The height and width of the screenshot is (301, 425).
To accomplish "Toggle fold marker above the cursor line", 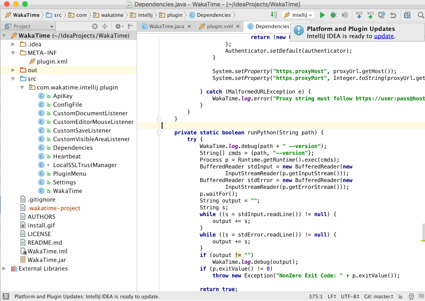I will [159, 118].
